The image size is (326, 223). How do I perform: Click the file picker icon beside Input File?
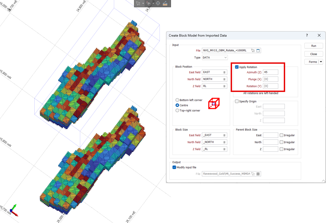click(253, 50)
